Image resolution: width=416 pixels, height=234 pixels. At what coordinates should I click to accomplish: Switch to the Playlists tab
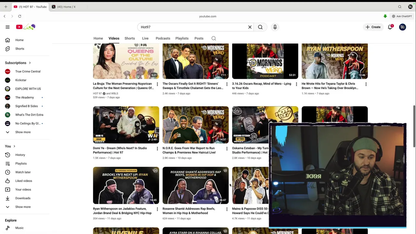click(182, 38)
